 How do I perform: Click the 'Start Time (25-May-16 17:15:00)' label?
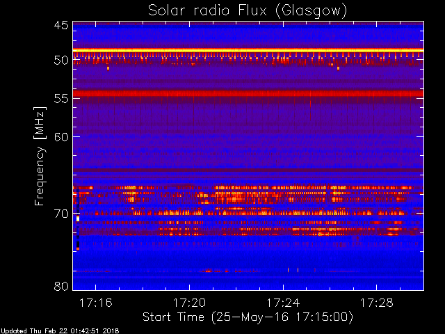tap(248, 317)
